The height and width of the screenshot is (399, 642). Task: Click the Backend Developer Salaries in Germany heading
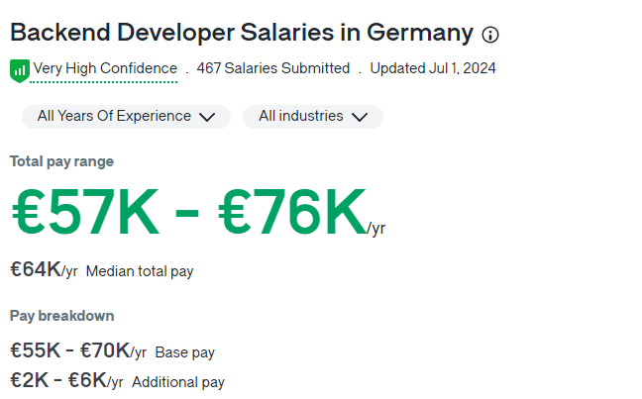[x=241, y=33]
